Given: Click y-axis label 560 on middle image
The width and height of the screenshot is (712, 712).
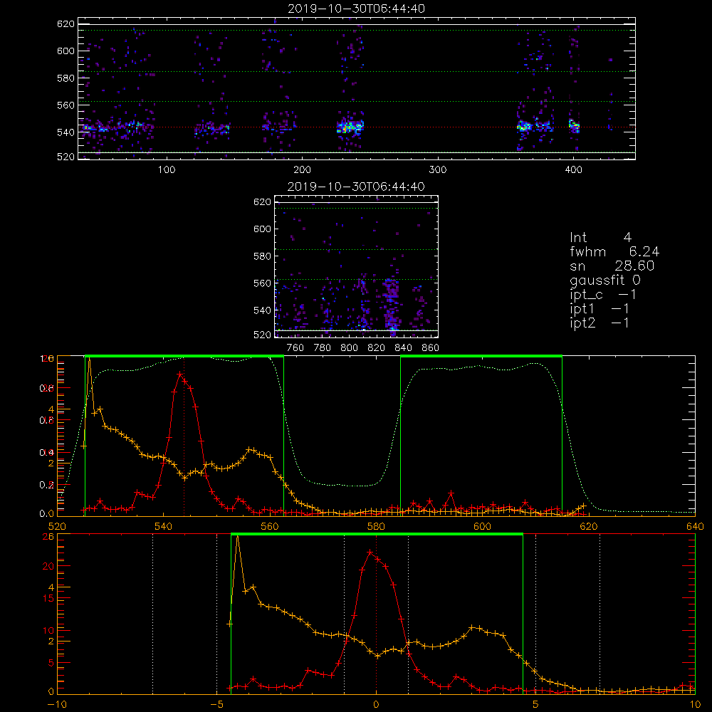Looking at the screenshot, I should 262,283.
